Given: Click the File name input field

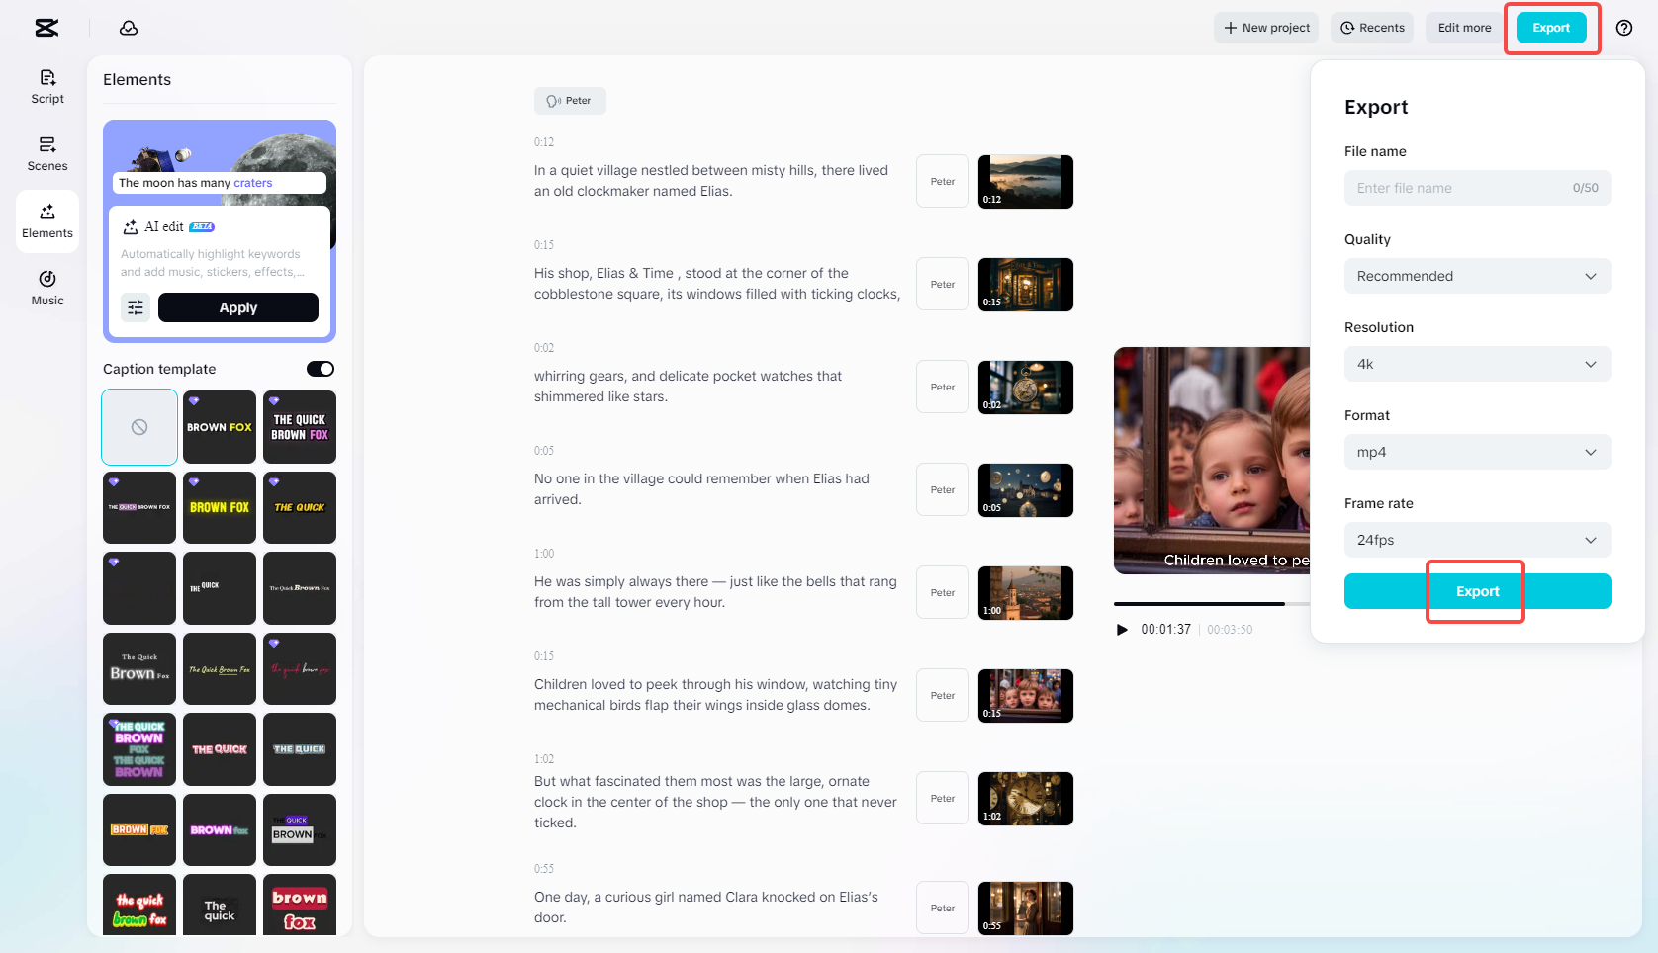Looking at the screenshot, I should coord(1478,188).
